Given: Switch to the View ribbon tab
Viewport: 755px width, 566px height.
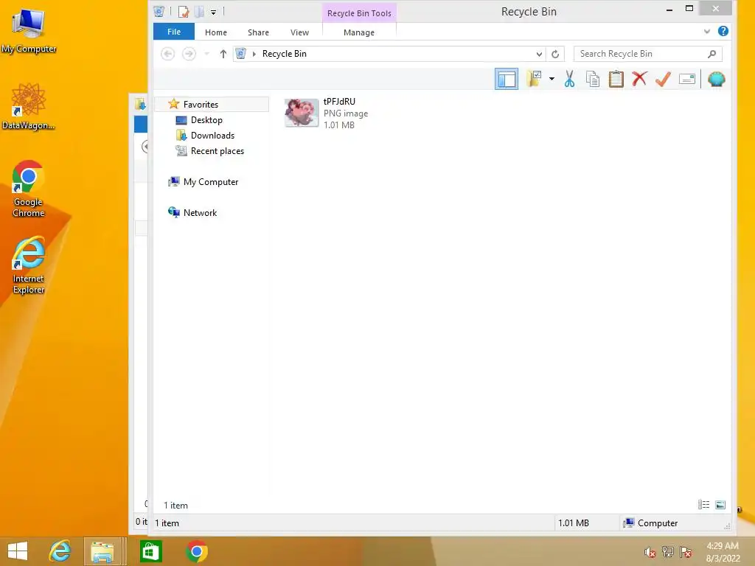Looking at the screenshot, I should pos(299,32).
